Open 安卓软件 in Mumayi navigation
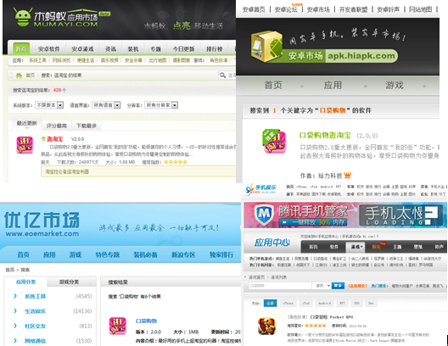Image resolution: width=448 pixels, height=346 pixels. [x=49, y=49]
